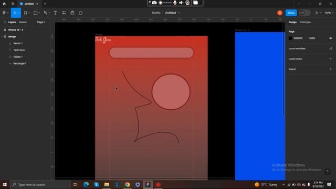Viewport: 336px width, 189px height.
Task: Open the Windows Start button
Action: (5, 184)
